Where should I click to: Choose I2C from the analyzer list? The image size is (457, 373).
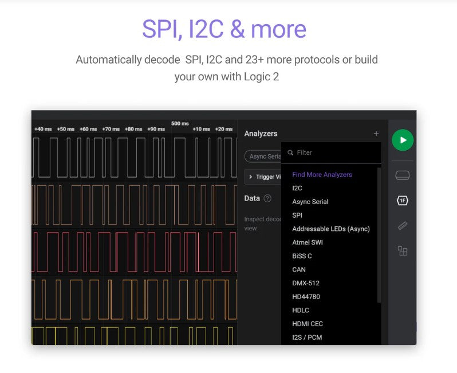(x=297, y=188)
